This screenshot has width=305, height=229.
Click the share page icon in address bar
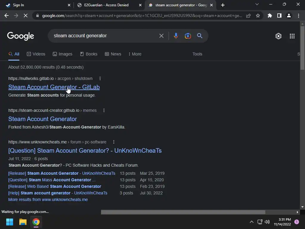pyautogui.click(x=248, y=16)
